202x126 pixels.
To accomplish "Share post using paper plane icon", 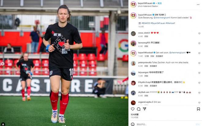I will click(144, 109).
